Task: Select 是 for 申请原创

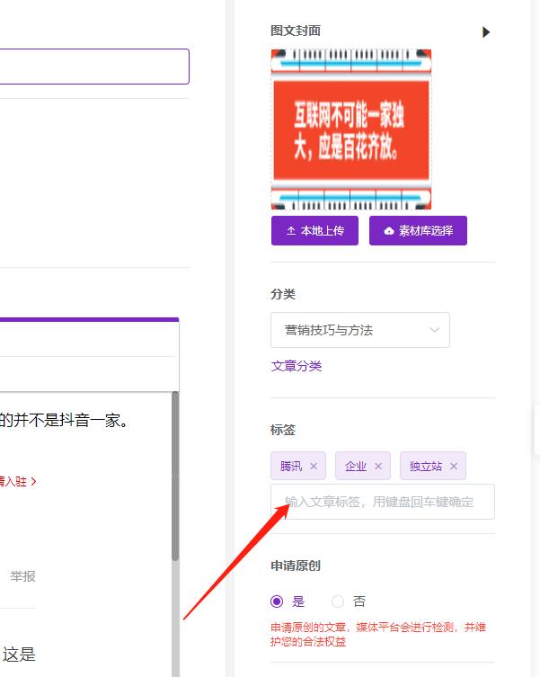Action: (x=277, y=601)
